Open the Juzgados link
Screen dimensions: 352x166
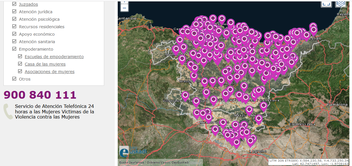pyautogui.click(x=28, y=4)
